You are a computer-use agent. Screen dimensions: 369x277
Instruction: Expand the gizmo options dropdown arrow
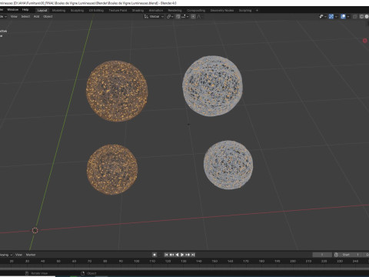tap(336, 16)
